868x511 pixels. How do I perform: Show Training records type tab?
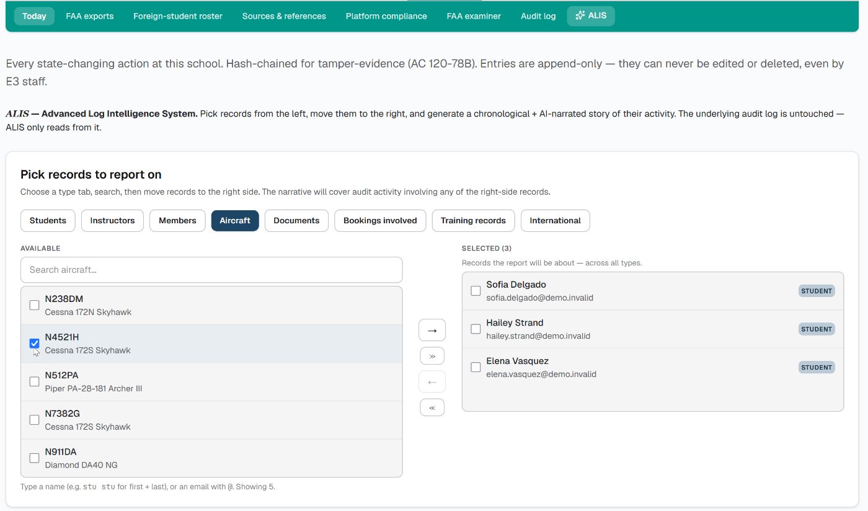pyautogui.click(x=473, y=221)
